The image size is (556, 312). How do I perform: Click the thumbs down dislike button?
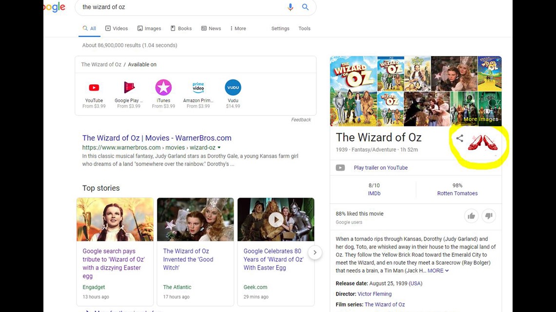click(x=489, y=216)
